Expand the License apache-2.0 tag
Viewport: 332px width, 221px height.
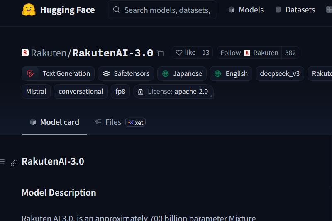pos(173,92)
